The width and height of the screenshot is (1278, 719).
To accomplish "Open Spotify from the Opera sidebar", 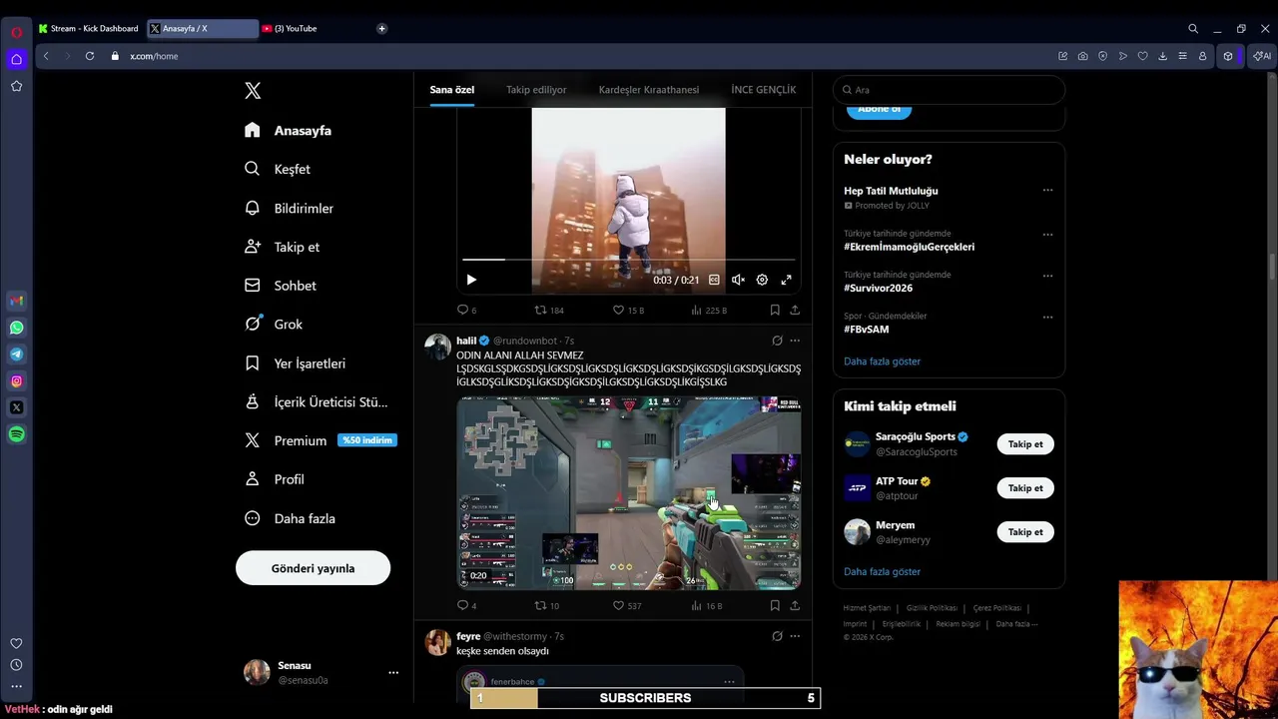I will [17, 434].
